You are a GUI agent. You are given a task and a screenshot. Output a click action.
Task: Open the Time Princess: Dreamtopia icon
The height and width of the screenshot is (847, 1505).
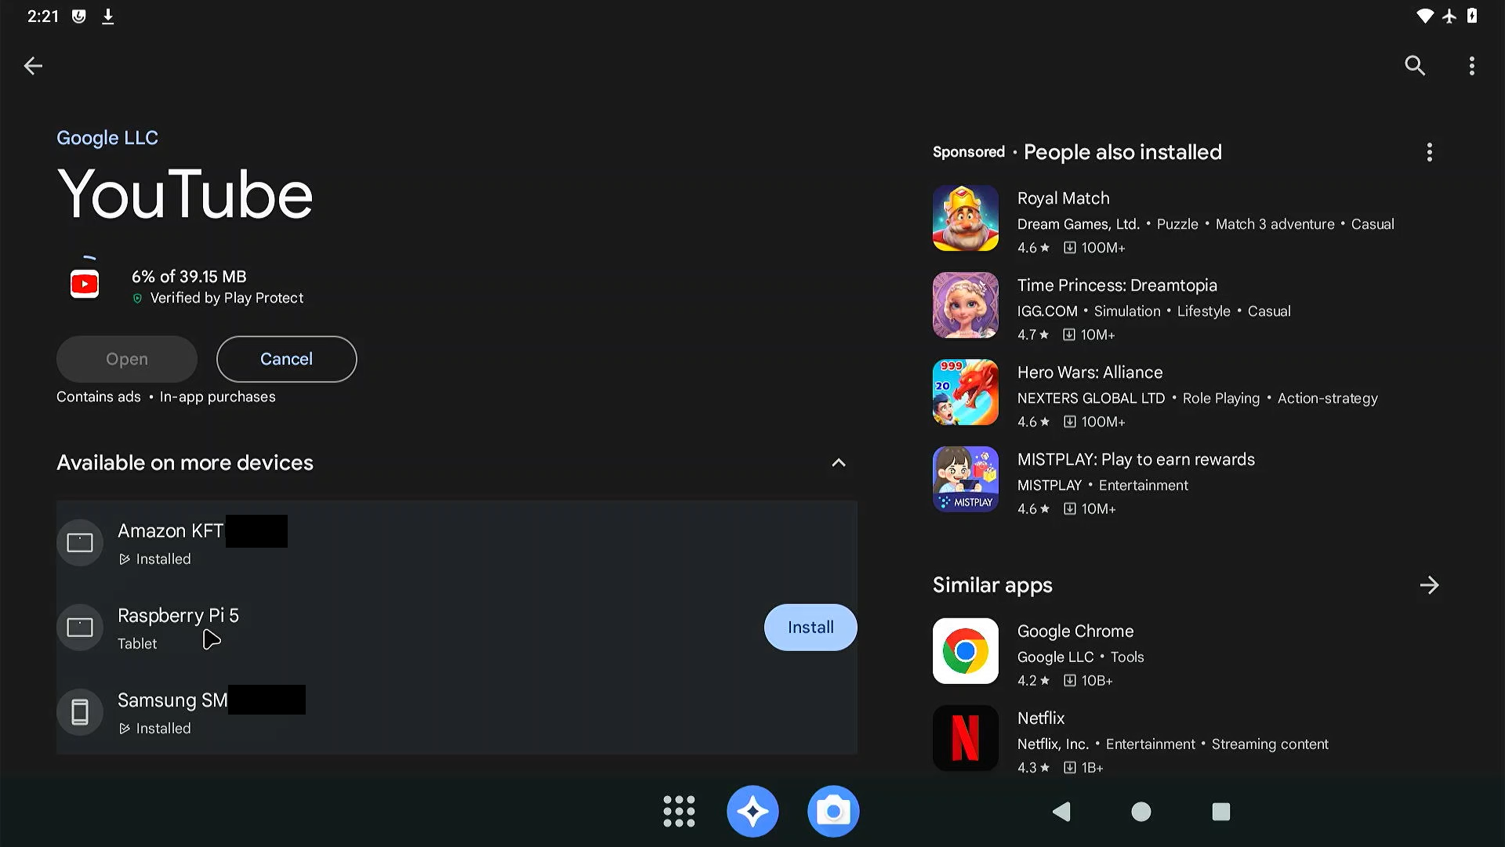965,306
